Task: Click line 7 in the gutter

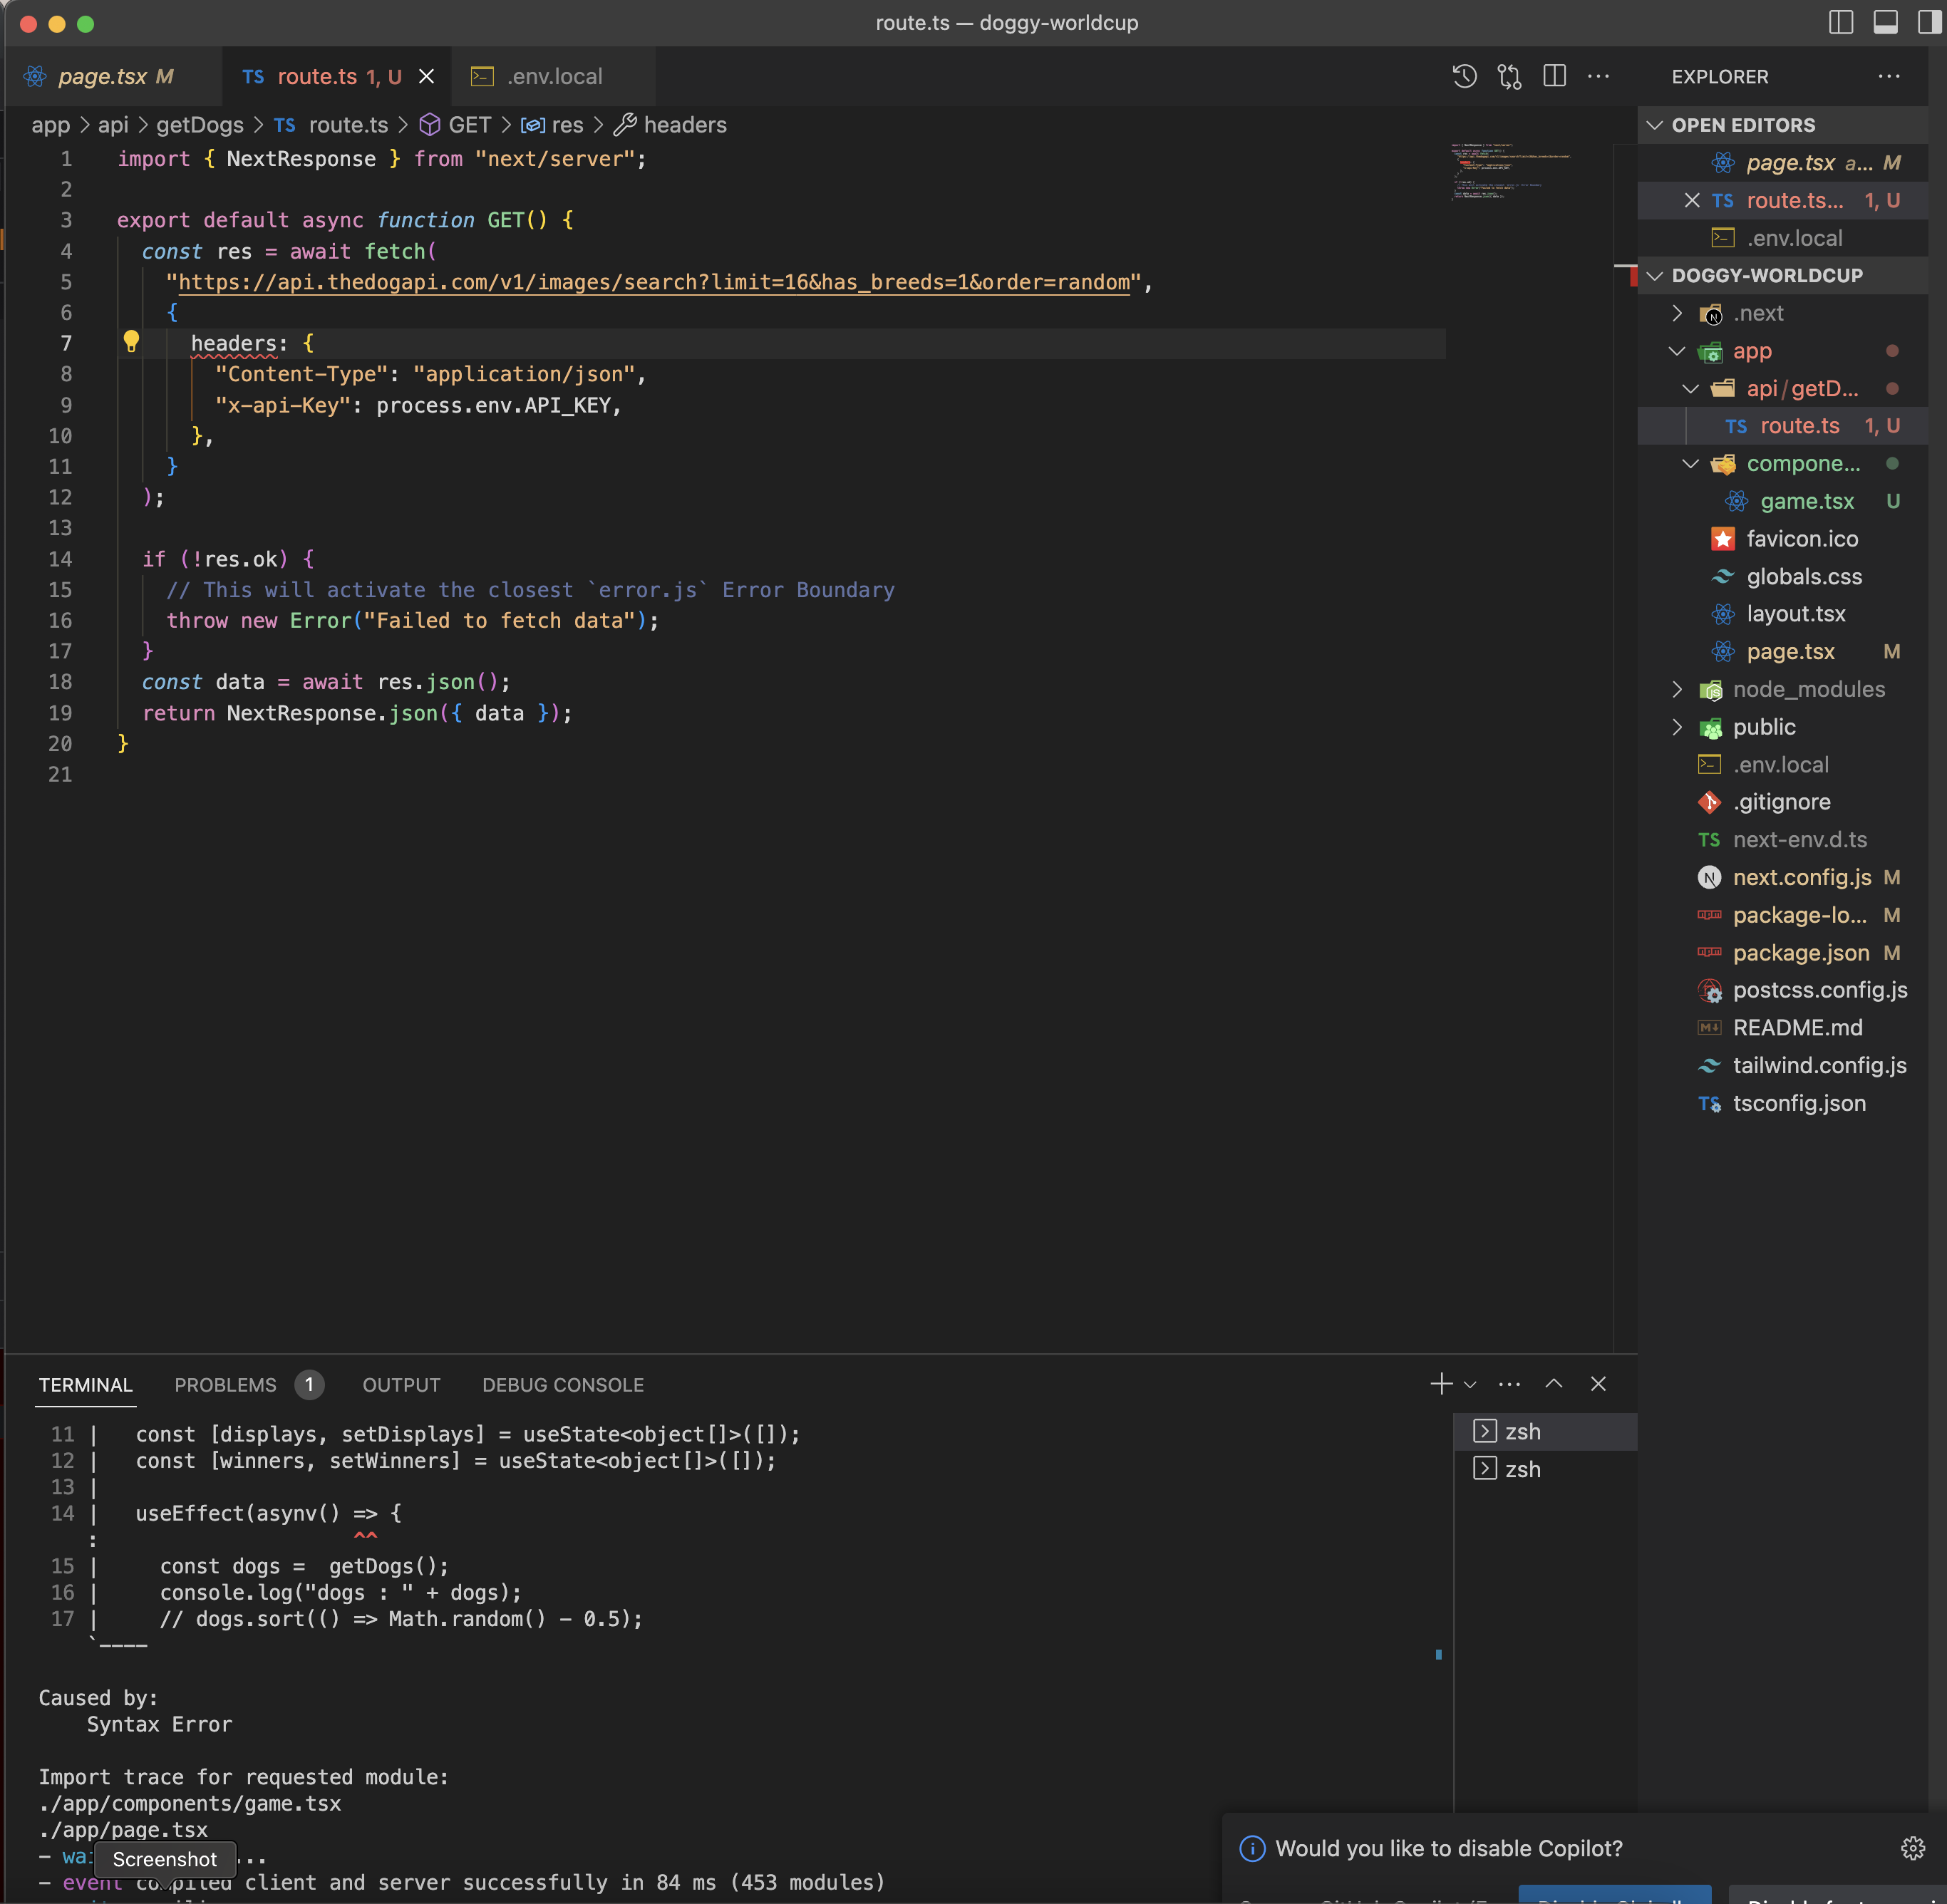Action: click(66, 343)
